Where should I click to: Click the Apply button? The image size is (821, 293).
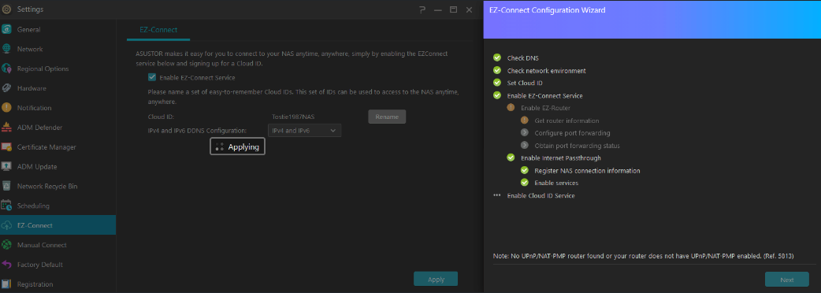(x=436, y=280)
